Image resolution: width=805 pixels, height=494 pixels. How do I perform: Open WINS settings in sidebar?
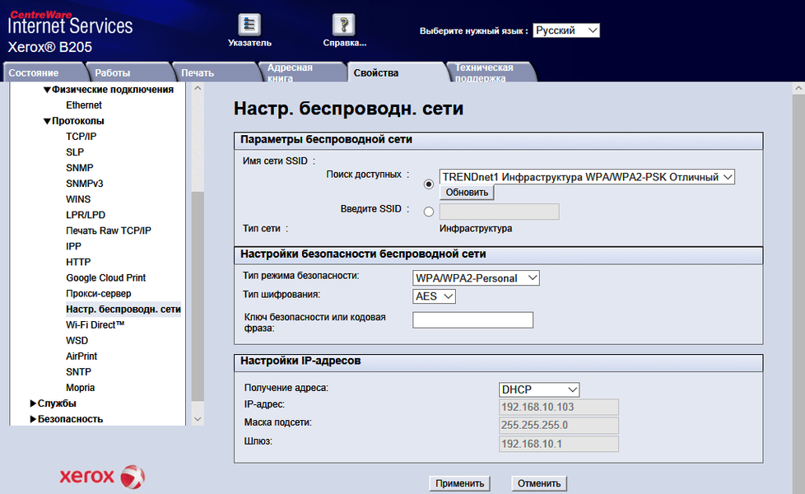pos(78,198)
